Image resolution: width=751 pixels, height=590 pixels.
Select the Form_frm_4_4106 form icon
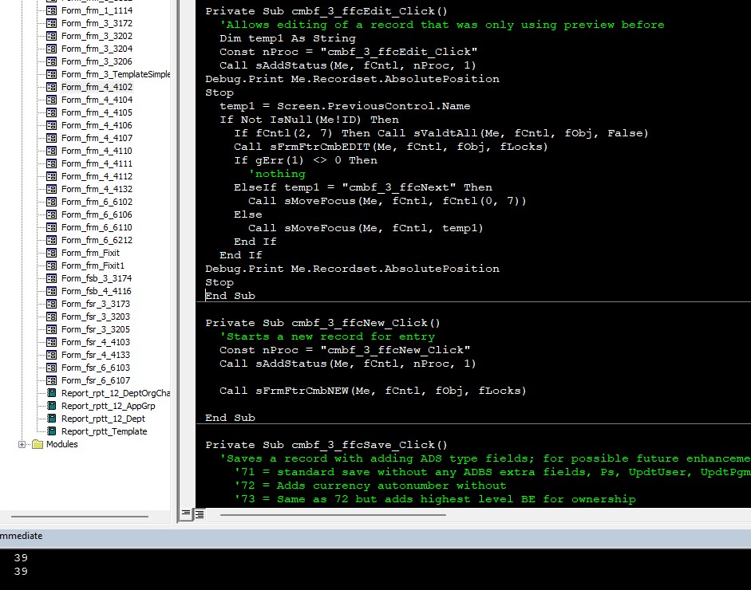pyautogui.click(x=51, y=125)
